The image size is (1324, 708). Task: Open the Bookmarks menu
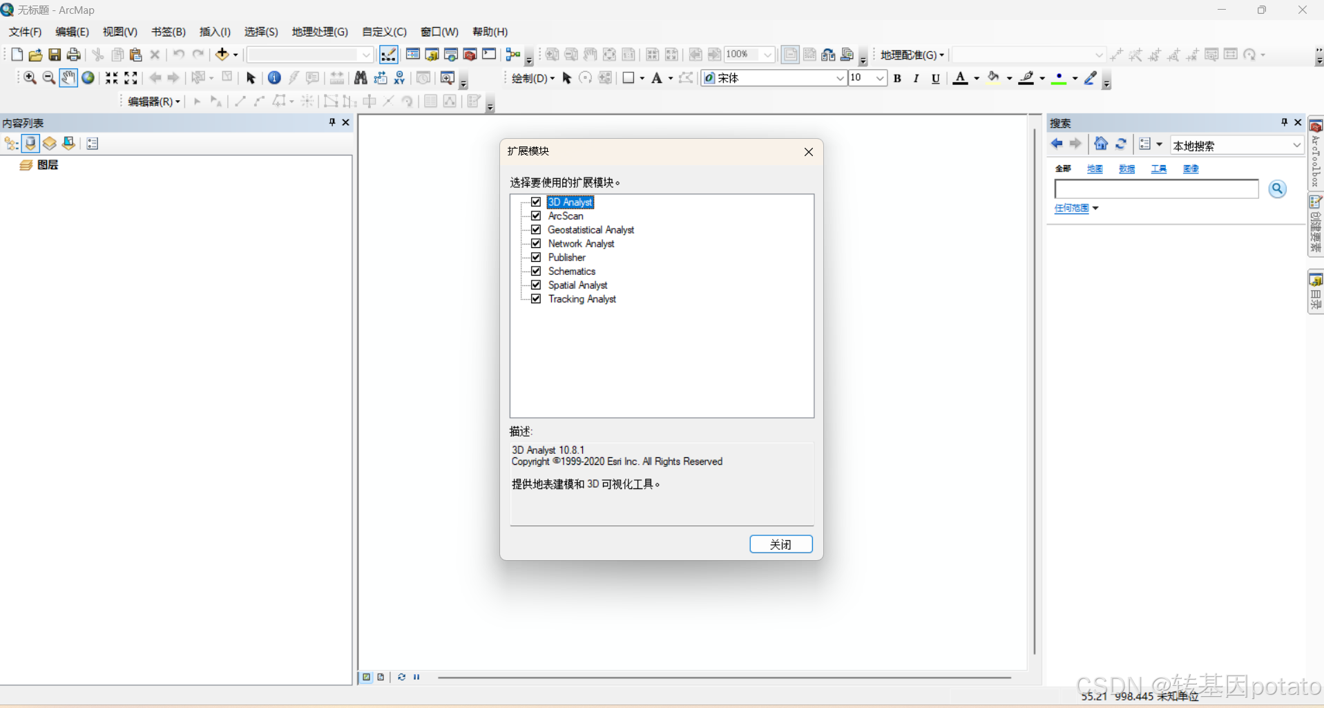[x=168, y=32]
